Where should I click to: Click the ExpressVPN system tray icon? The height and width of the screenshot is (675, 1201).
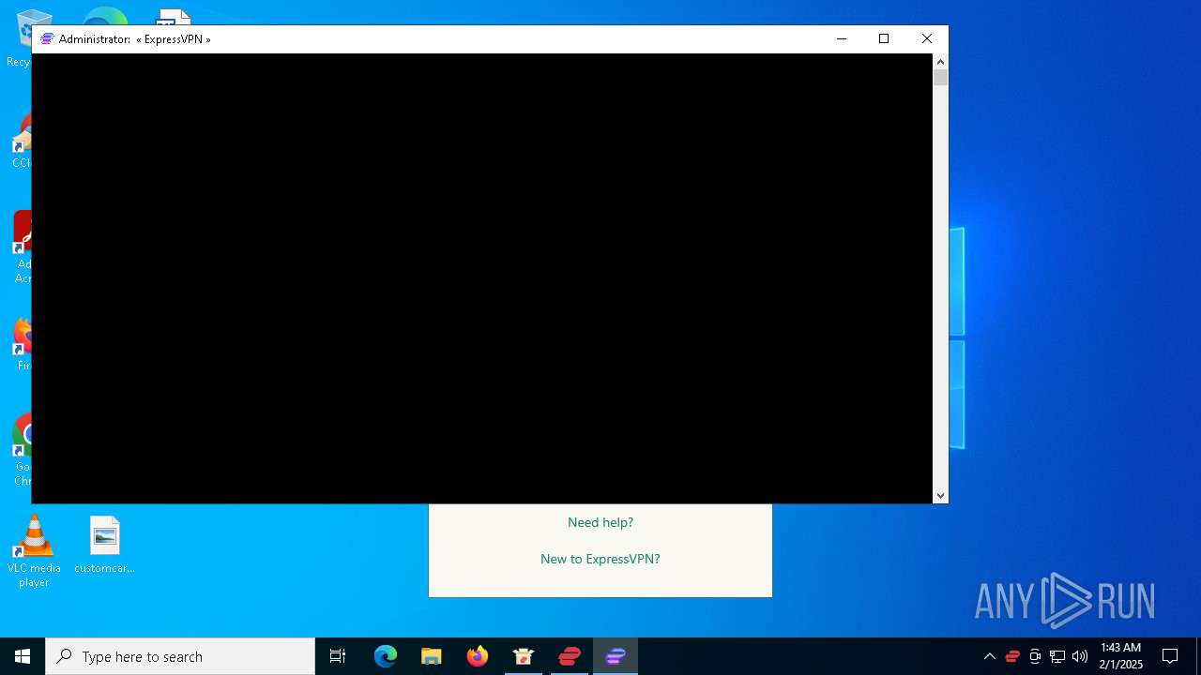[1012, 656]
